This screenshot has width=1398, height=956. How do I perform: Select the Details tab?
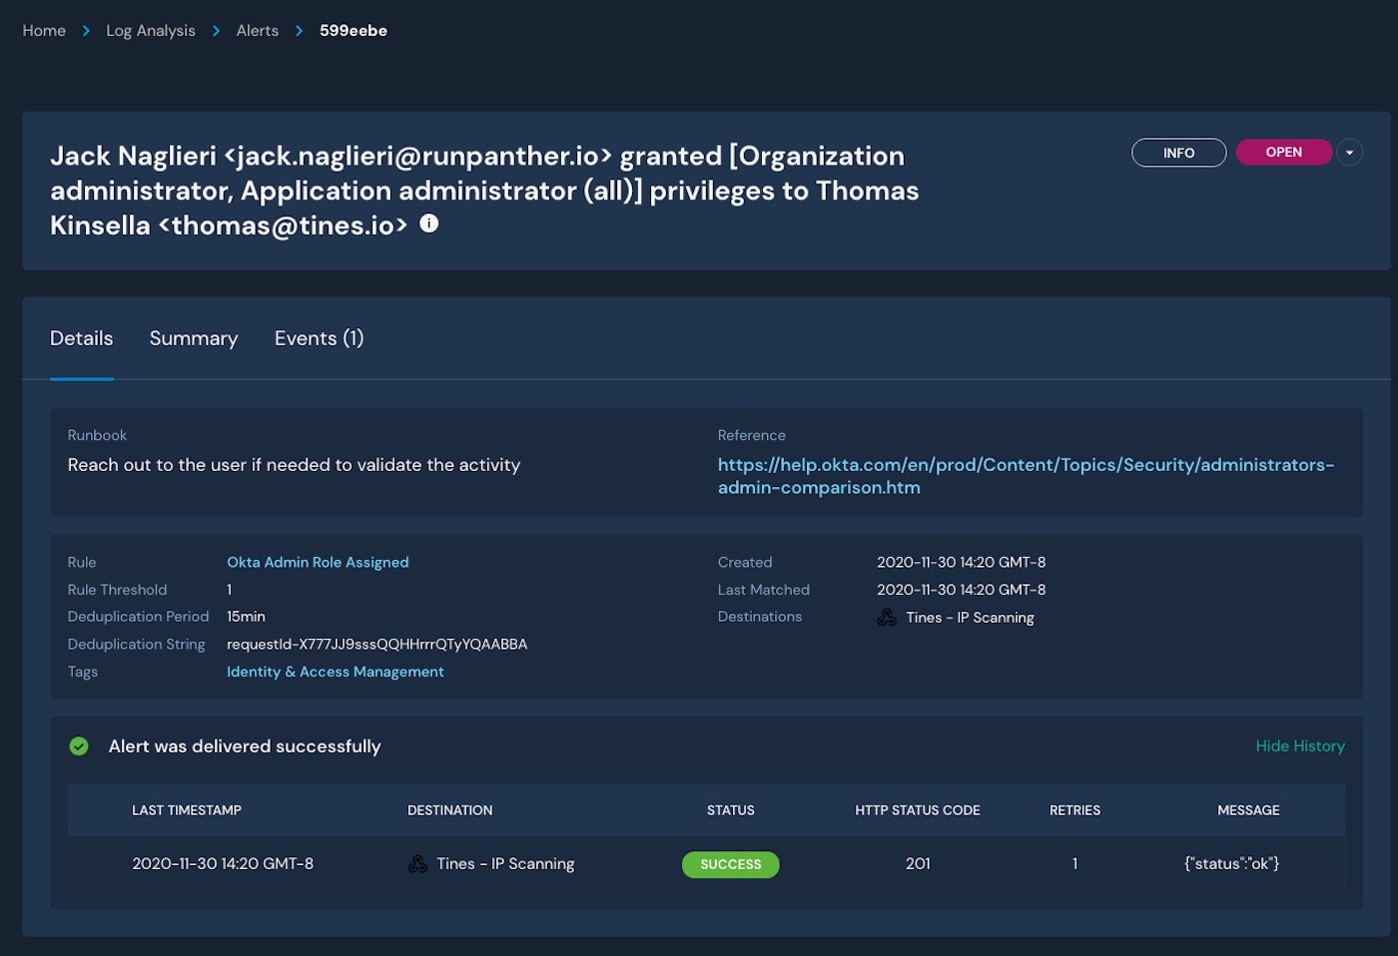(x=81, y=338)
